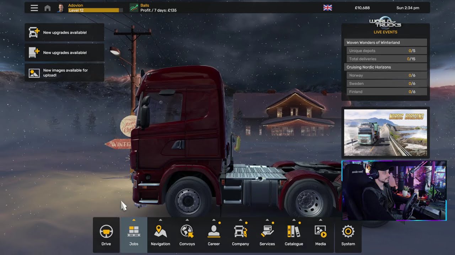Expand the arrow above Convoys
The image size is (455, 255).
(187, 220)
